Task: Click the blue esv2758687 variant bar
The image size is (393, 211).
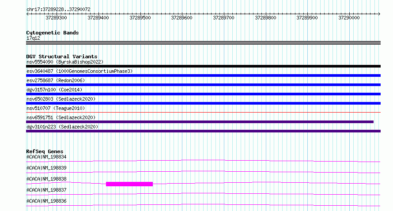Action: point(203,85)
